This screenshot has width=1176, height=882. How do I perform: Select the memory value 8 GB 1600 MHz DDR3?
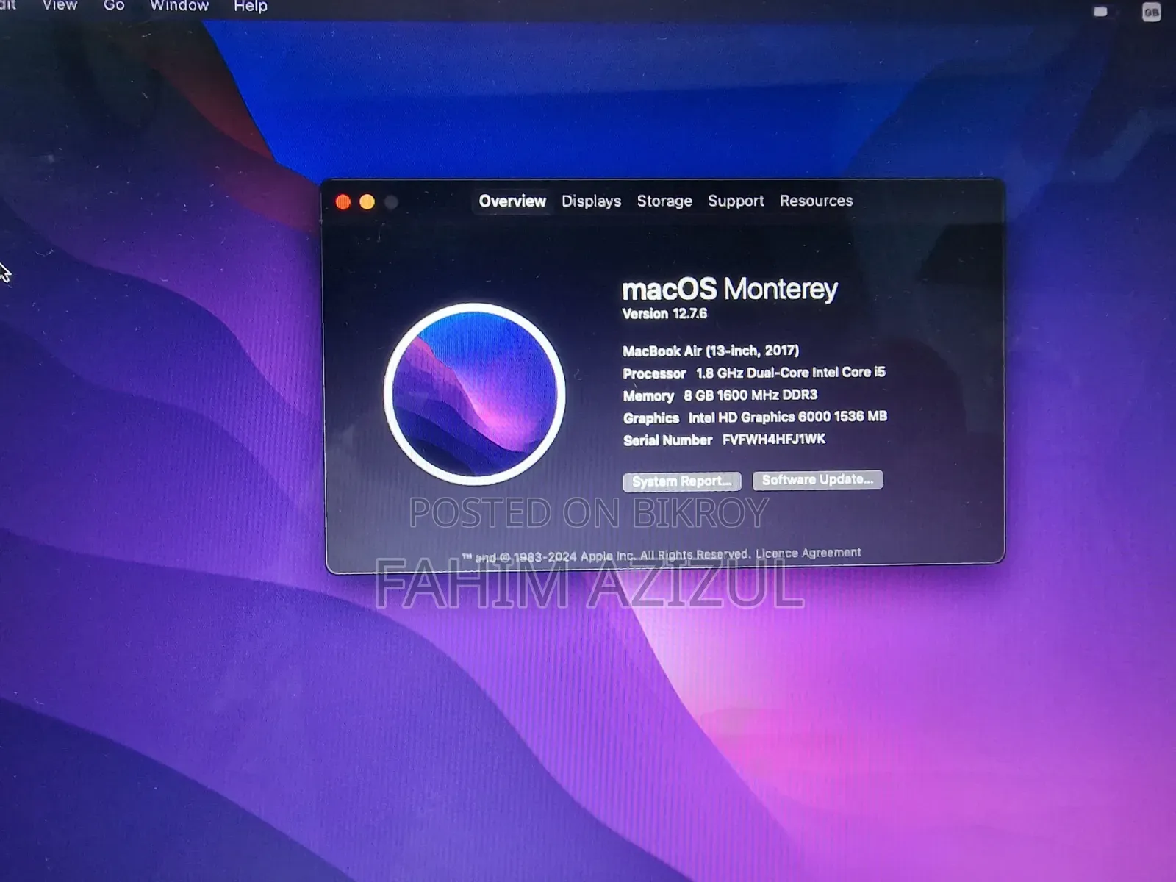(x=750, y=395)
